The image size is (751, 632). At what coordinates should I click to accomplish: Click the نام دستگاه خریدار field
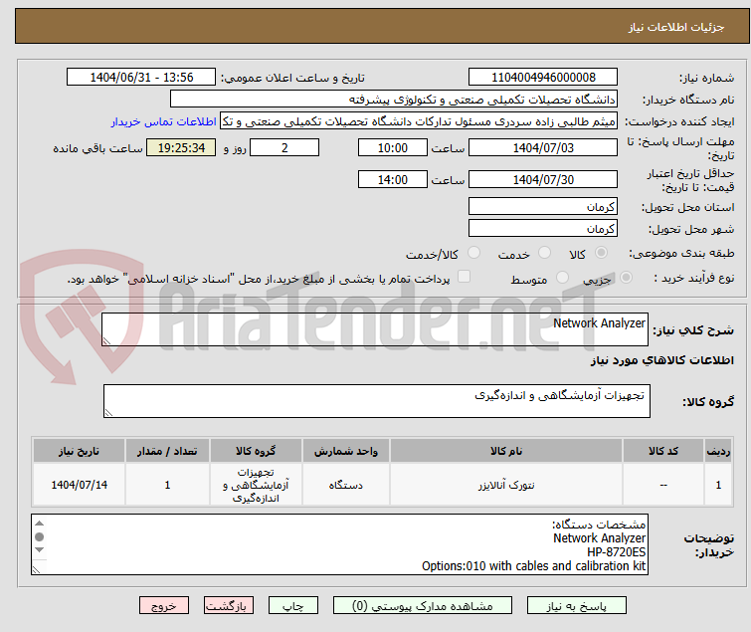point(394,100)
